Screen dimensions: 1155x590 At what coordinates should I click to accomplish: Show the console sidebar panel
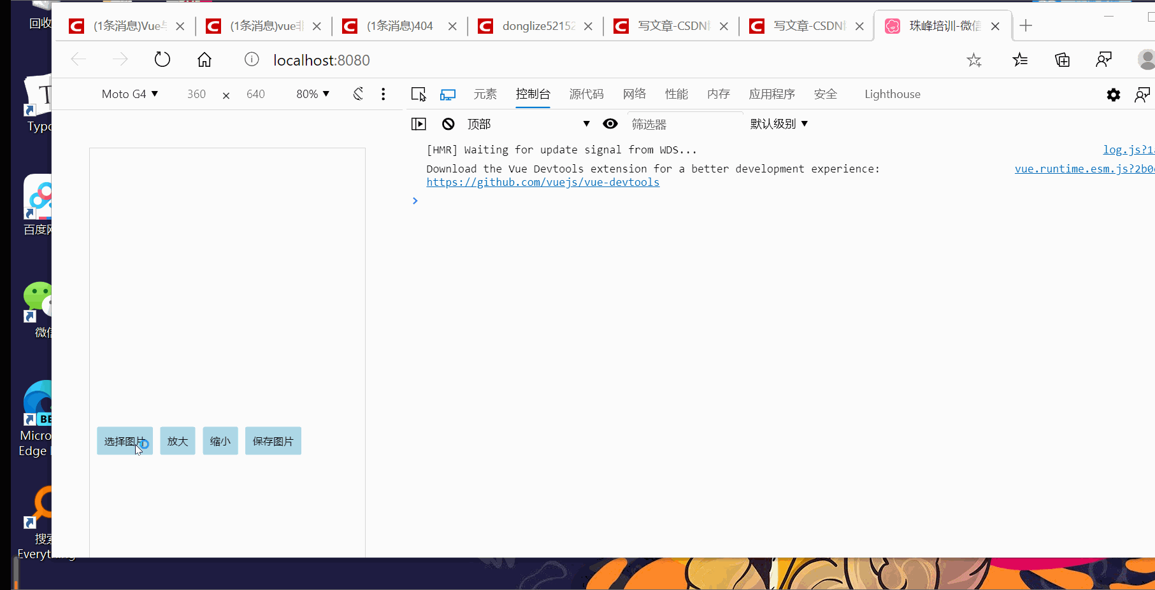tap(419, 123)
